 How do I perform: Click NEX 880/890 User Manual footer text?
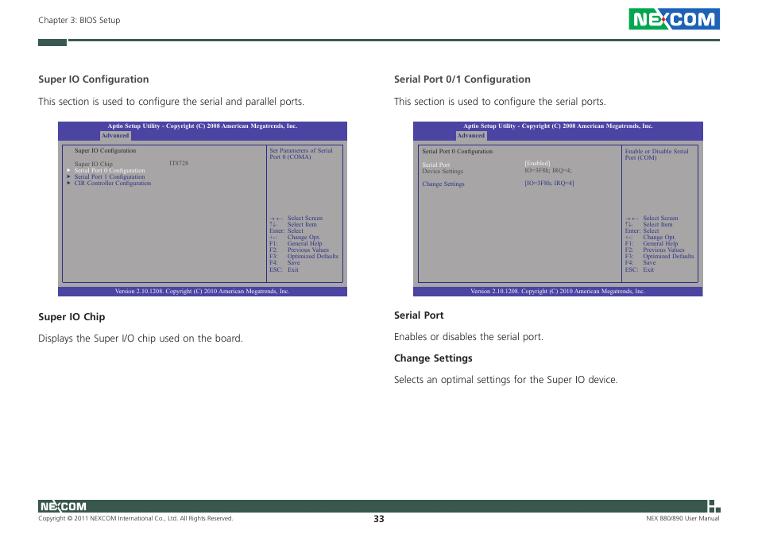(683, 518)
